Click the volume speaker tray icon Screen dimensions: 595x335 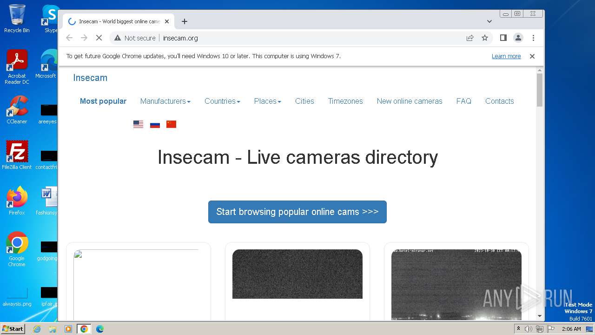529,329
